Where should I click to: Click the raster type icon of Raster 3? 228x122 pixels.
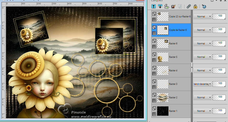click(x=154, y=81)
